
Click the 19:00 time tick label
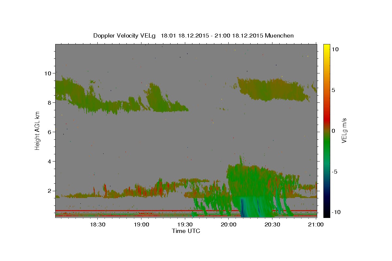click(x=141, y=224)
